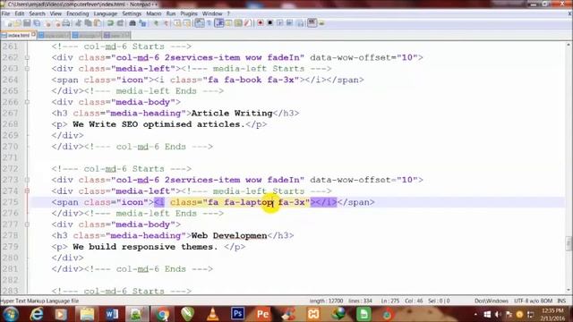The width and height of the screenshot is (573, 322).
Task: Click the Redo toolbar icon
Action: coord(120,23)
